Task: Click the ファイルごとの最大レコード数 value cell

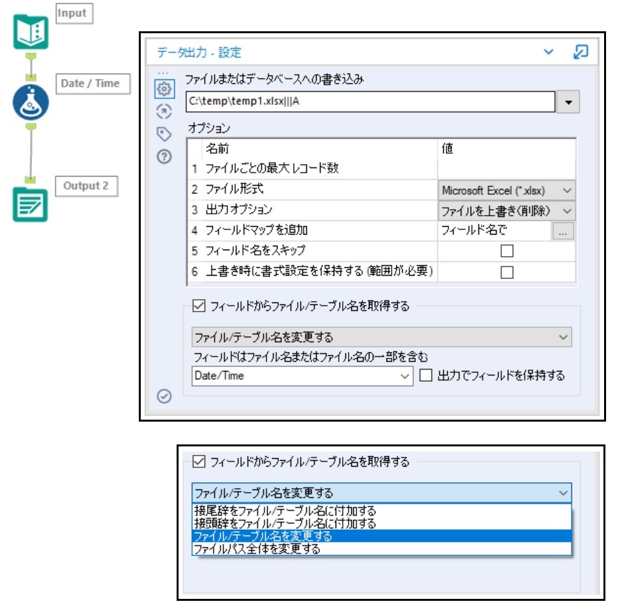Action: [x=506, y=168]
